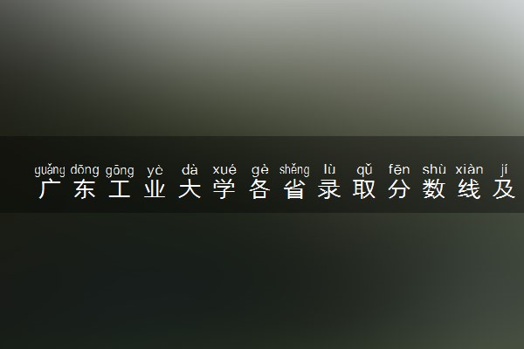This screenshot has height=349, width=524.
Task: Select the pinyin label xiàn
Action: (x=469, y=169)
